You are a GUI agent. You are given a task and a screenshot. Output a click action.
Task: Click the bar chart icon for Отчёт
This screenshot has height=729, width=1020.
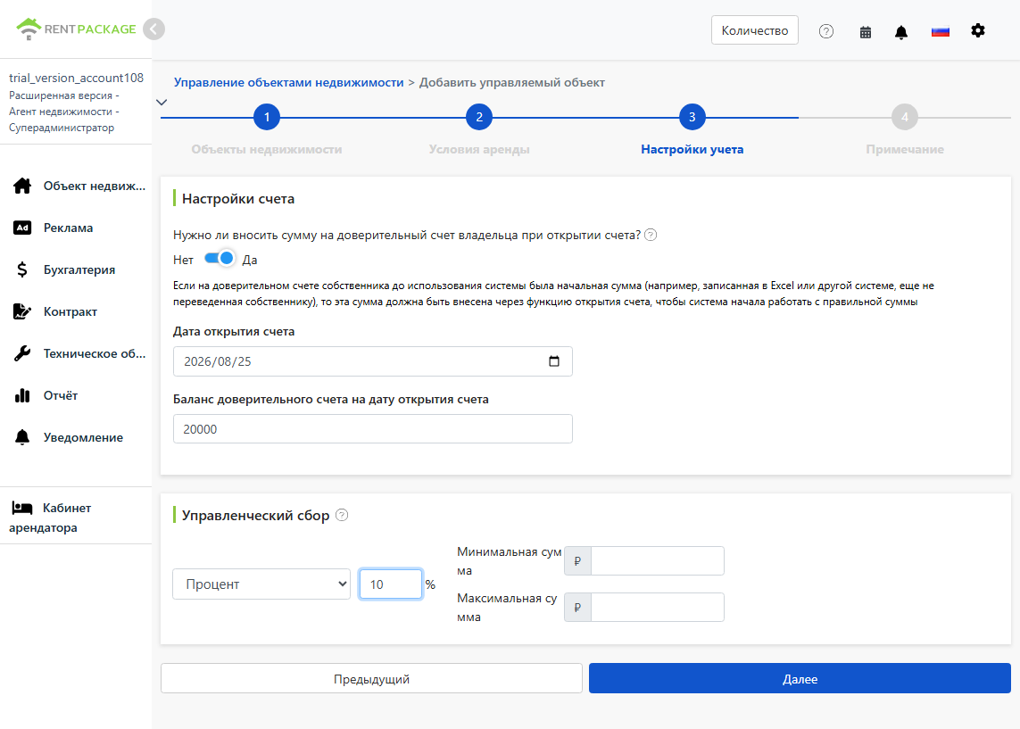[22, 395]
